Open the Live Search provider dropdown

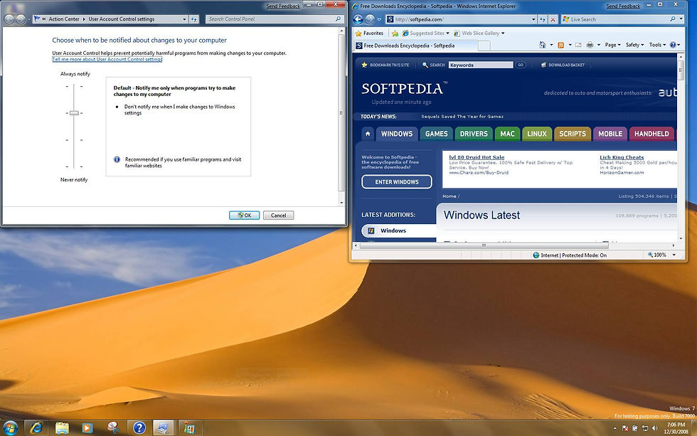(x=681, y=19)
